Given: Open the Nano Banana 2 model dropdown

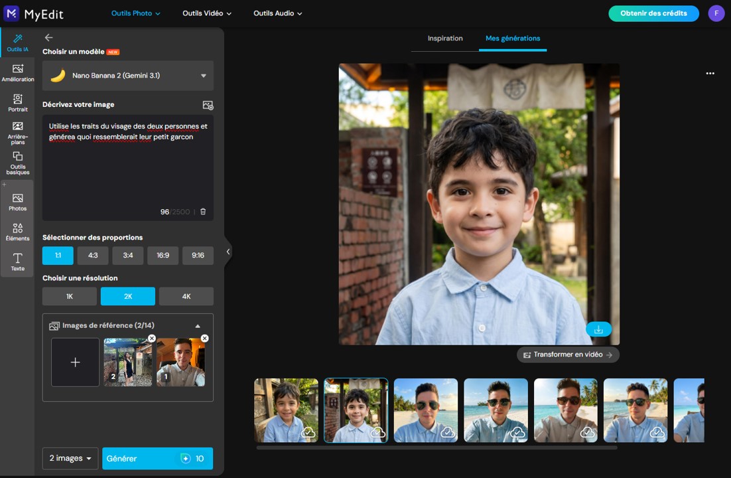Looking at the screenshot, I should coord(128,76).
